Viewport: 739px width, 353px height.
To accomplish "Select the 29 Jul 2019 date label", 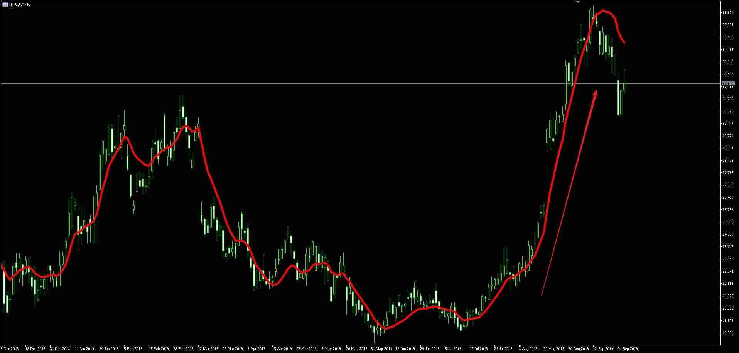I will point(503,349).
